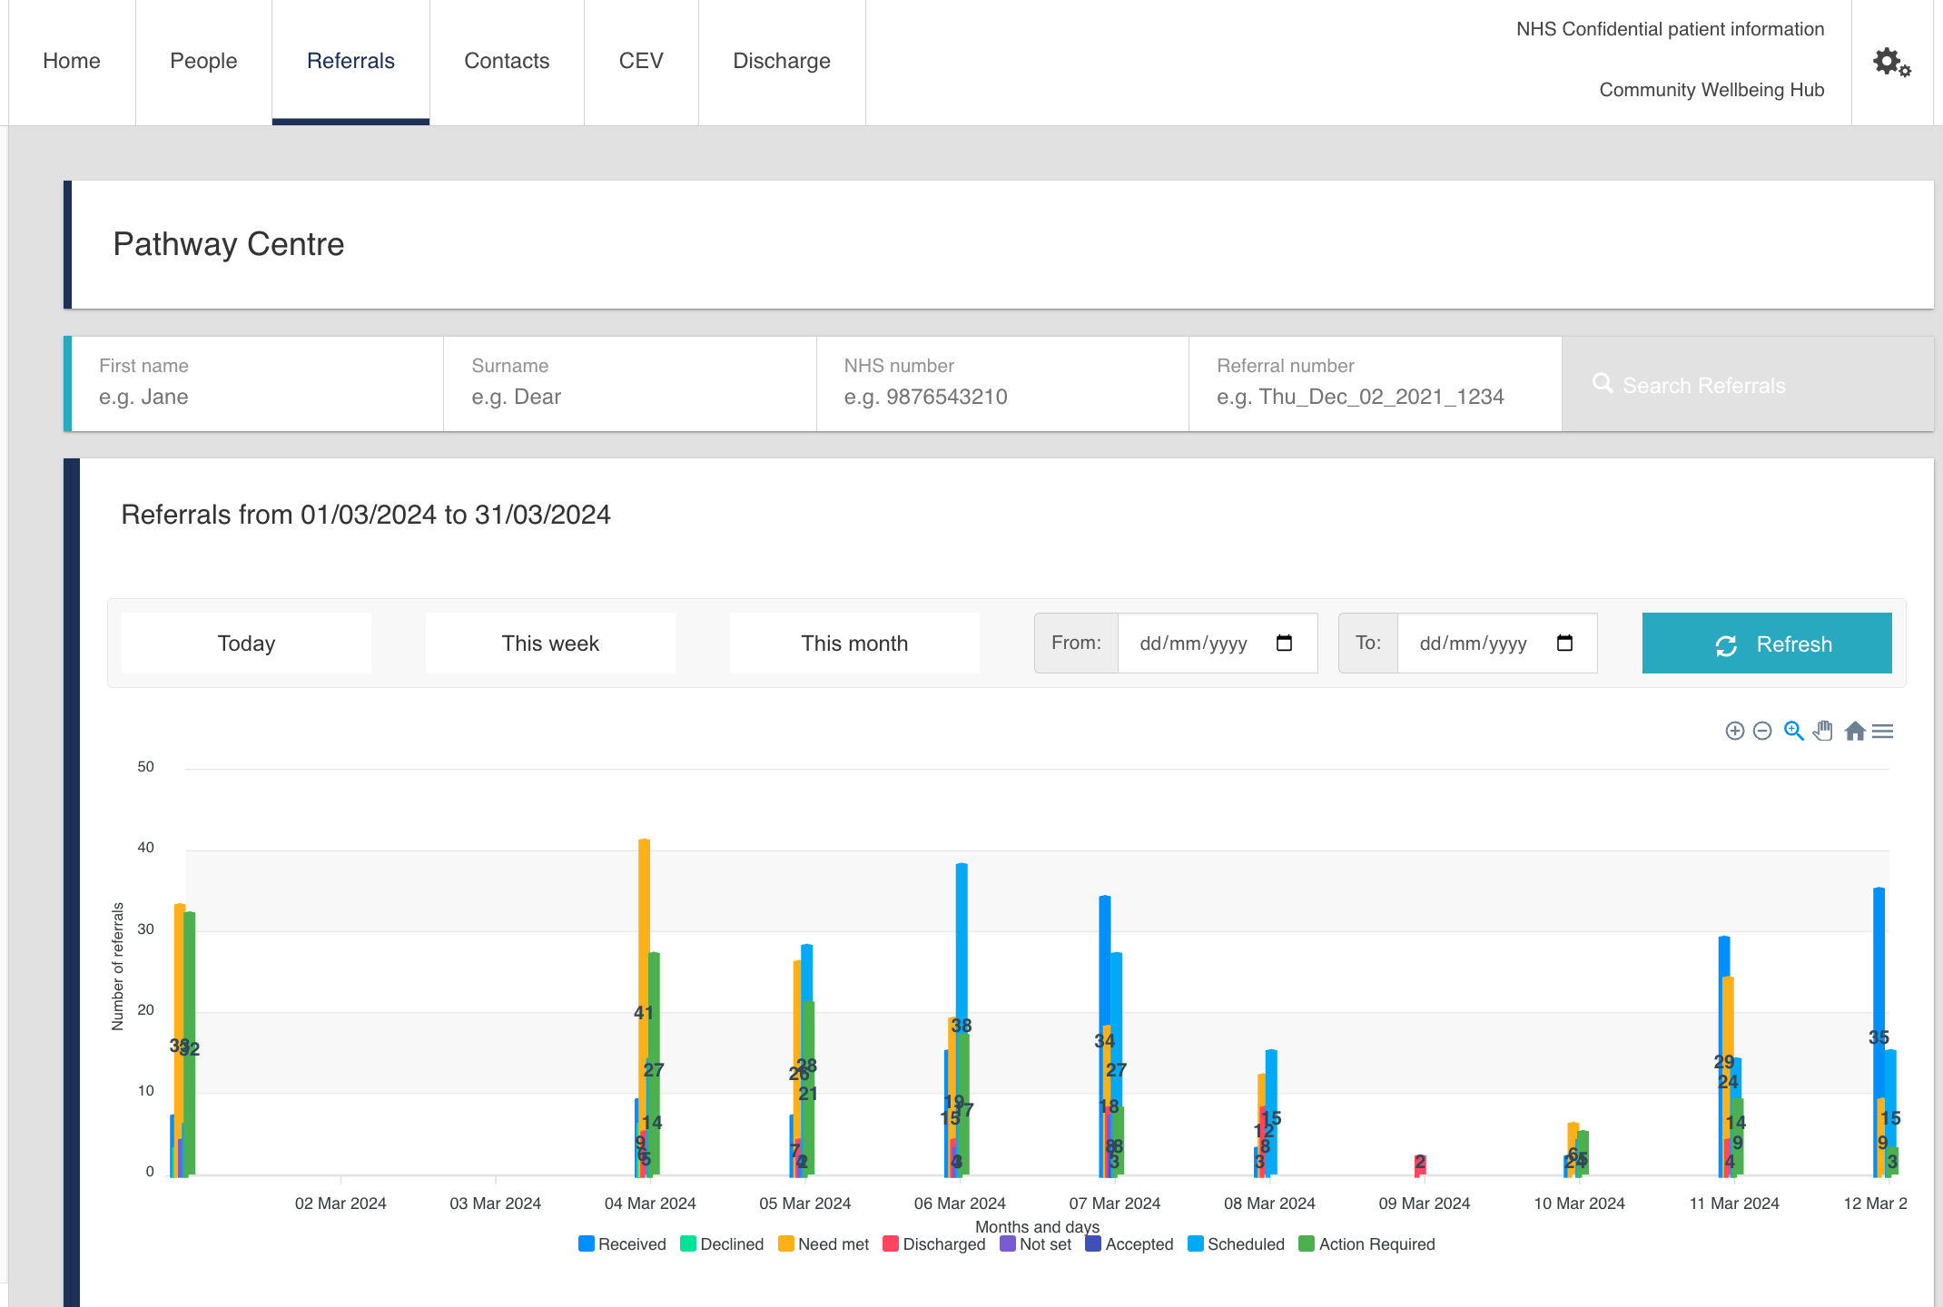Image resolution: width=1943 pixels, height=1307 pixels.
Task: Activate the chart panning hand tool
Action: 1823,731
